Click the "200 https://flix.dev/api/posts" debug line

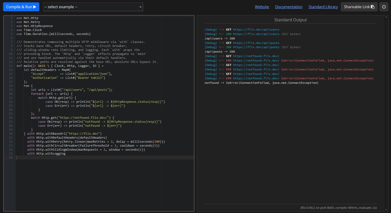253,47
